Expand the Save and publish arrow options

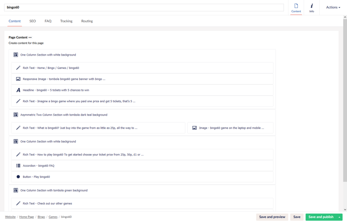(339, 217)
